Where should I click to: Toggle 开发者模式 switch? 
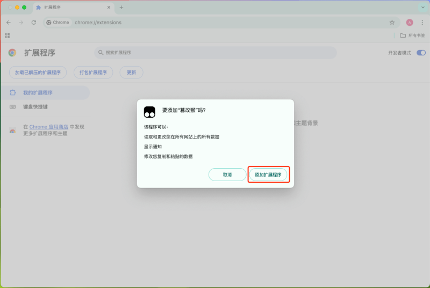coord(421,53)
